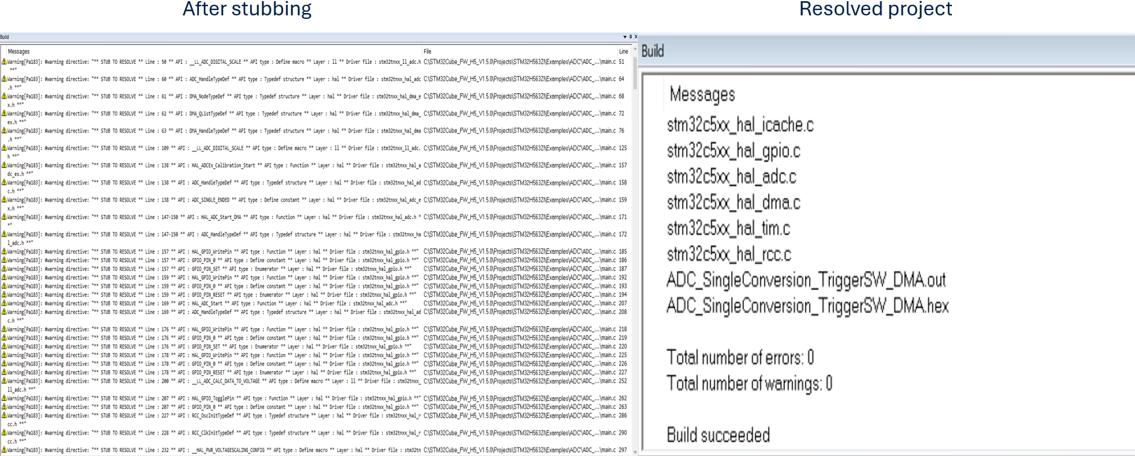Open the Build panel dropdown arrow menu
This screenshot has height=456, width=1135.
click(624, 37)
